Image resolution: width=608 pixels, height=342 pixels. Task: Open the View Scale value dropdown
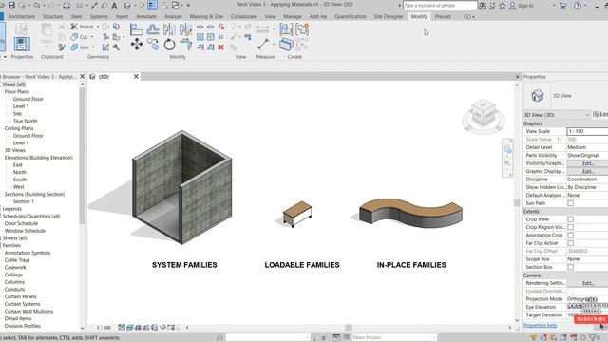pyautogui.click(x=587, y=131)
